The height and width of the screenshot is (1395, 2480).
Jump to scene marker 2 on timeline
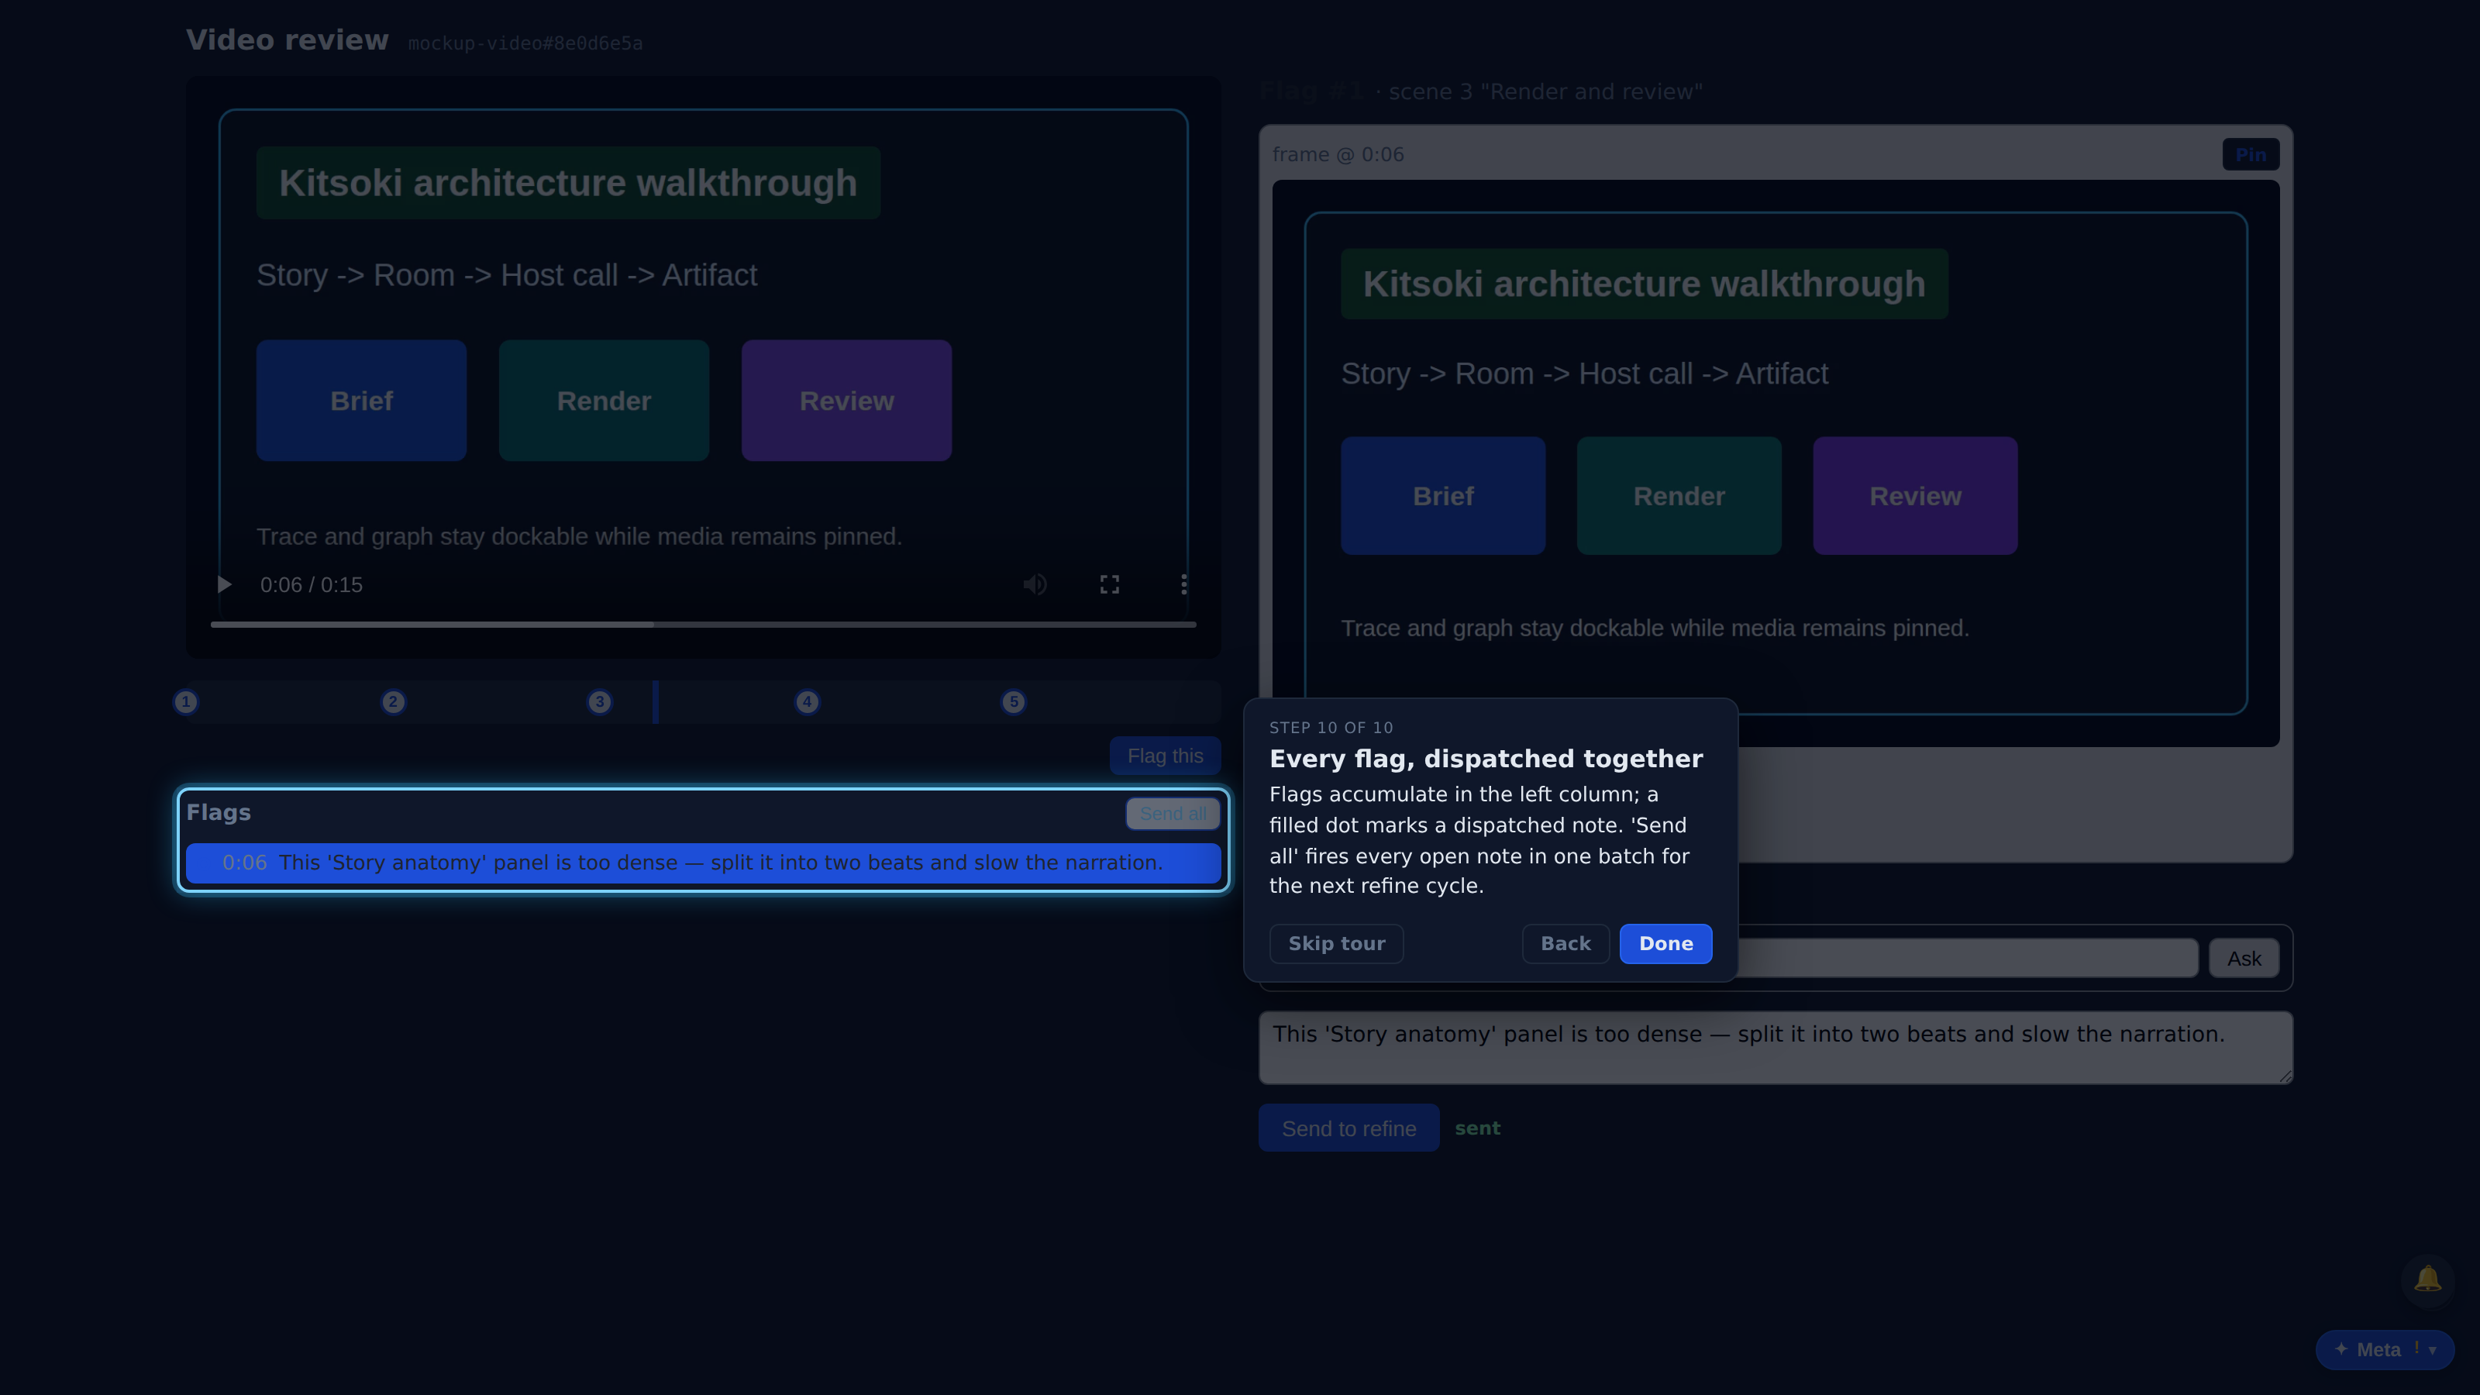coord(393,702)
